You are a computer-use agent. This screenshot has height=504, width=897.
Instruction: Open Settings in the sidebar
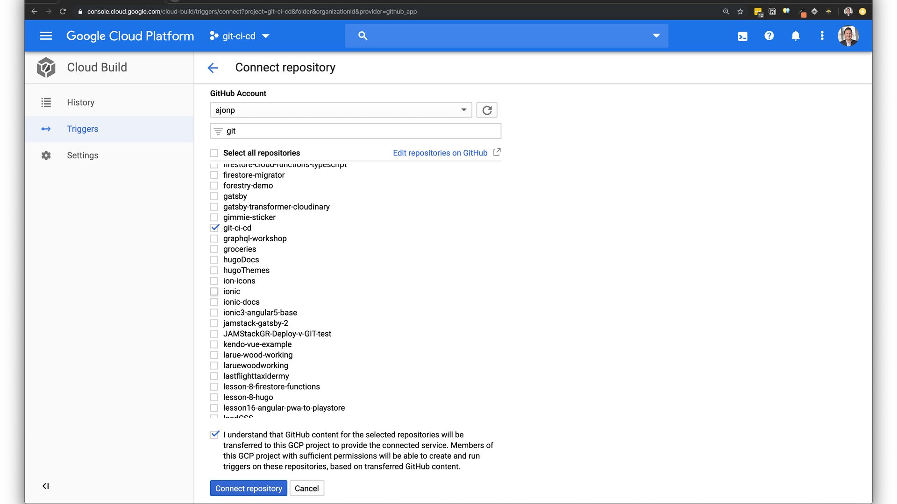(82, 155)
